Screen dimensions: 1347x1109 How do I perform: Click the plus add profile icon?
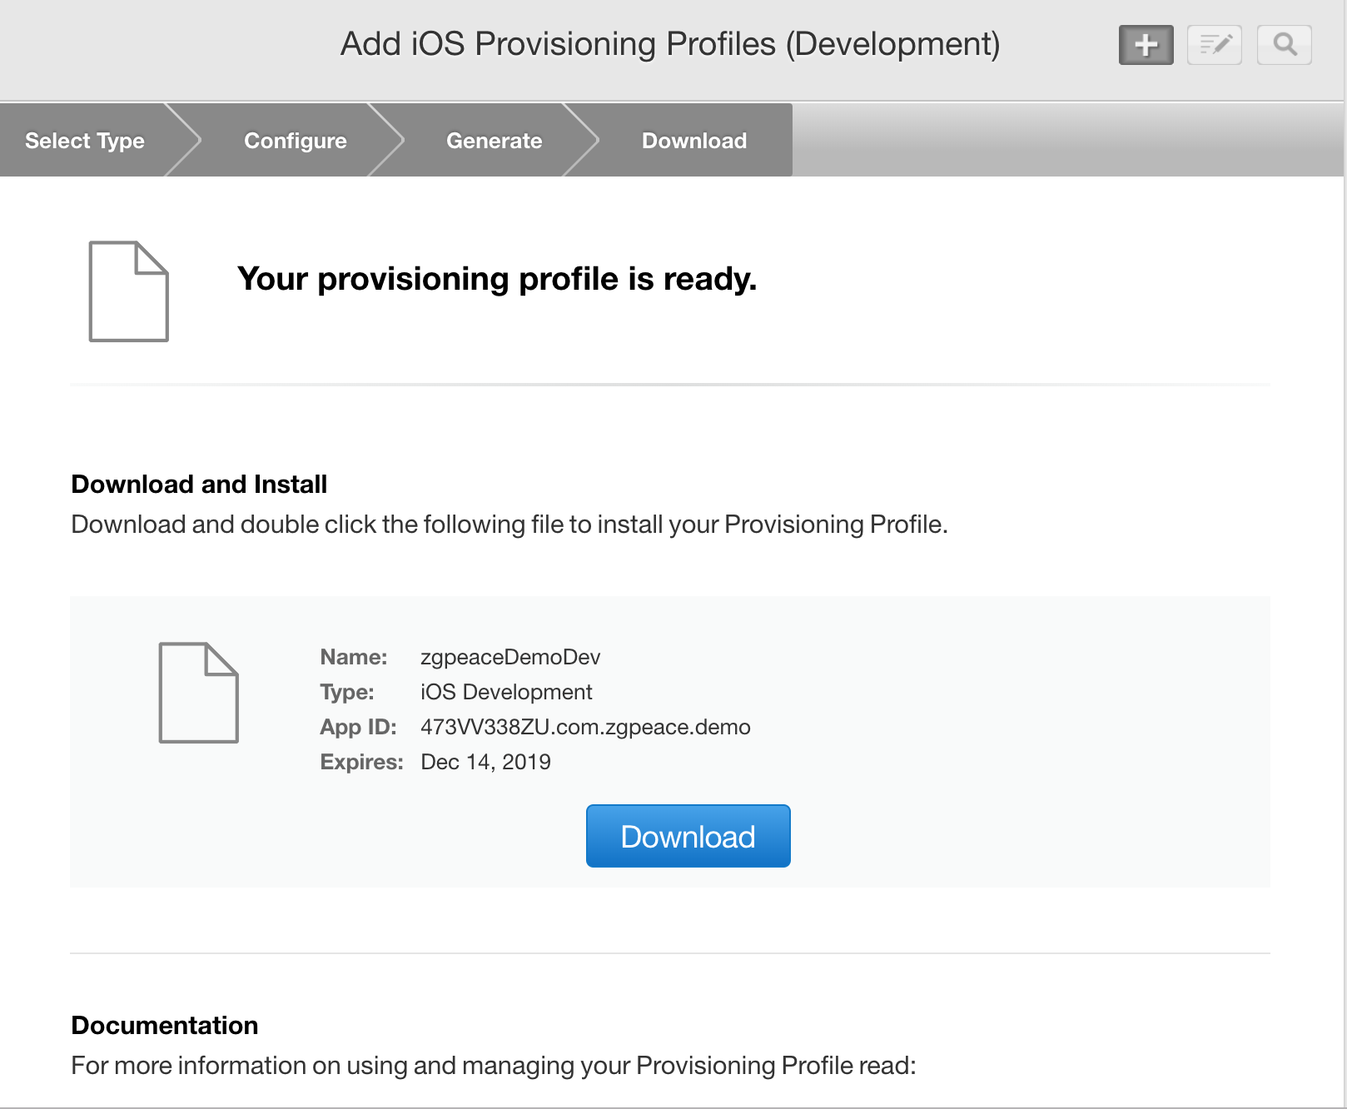point(1146,45)
